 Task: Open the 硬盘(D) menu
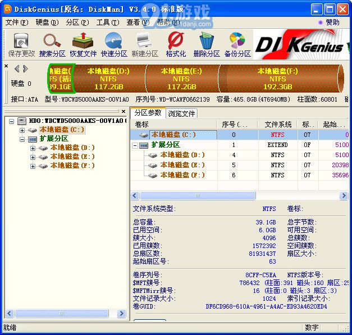[x=47, y=22]
